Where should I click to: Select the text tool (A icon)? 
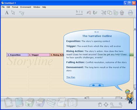click(7, 13)
